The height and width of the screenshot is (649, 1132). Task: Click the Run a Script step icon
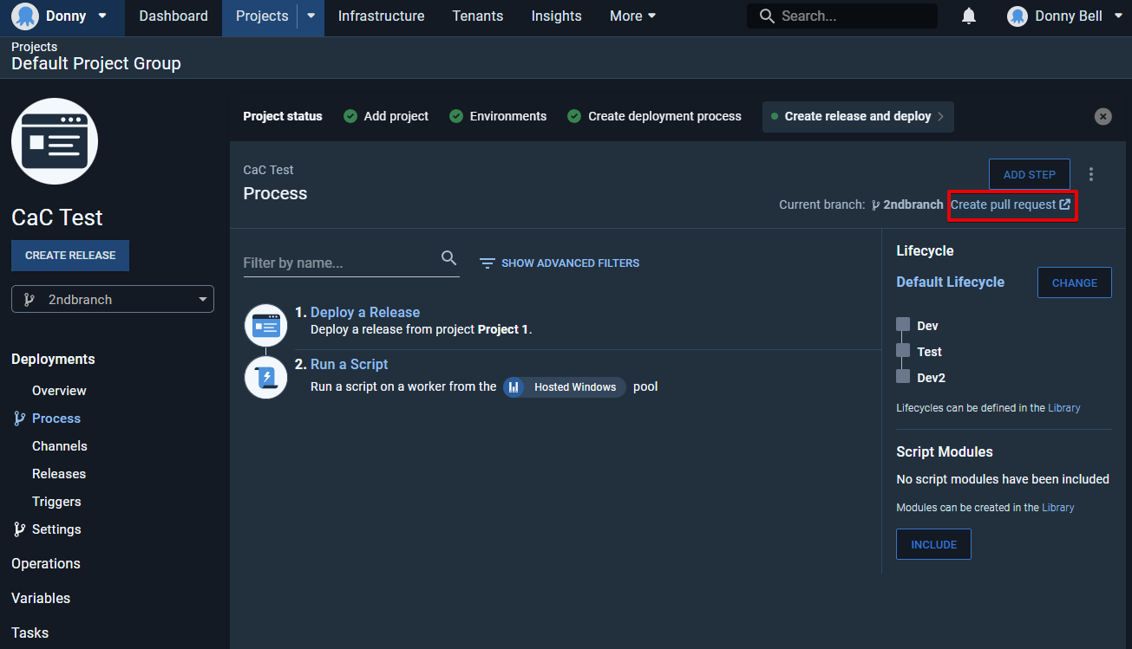265,377
